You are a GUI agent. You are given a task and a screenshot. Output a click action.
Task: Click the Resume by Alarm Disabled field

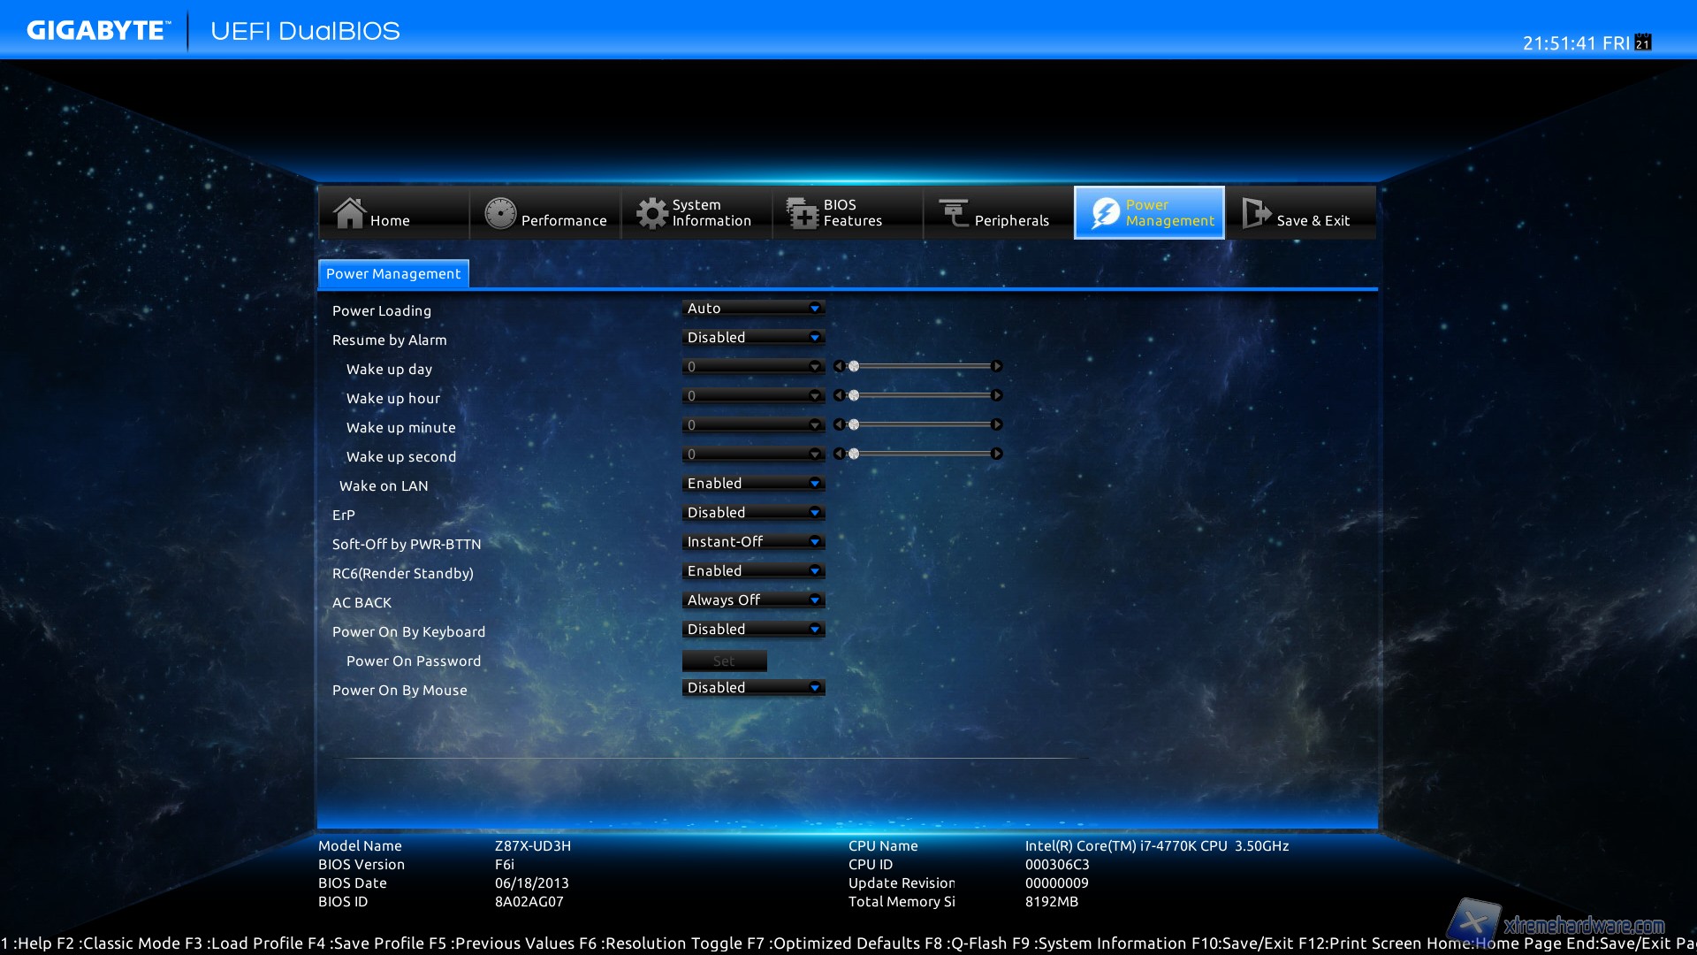click(x=753, y=337)
